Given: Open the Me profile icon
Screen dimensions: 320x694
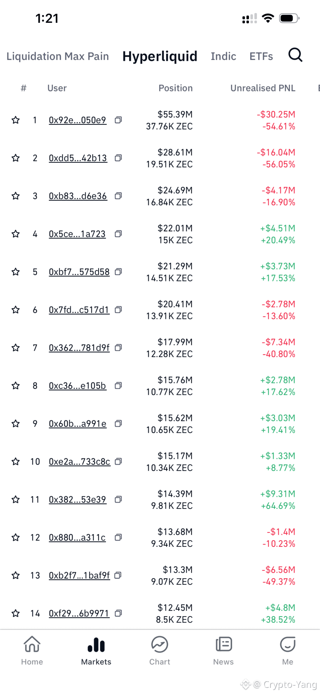Looking at the screenshot, I should 288,651.
